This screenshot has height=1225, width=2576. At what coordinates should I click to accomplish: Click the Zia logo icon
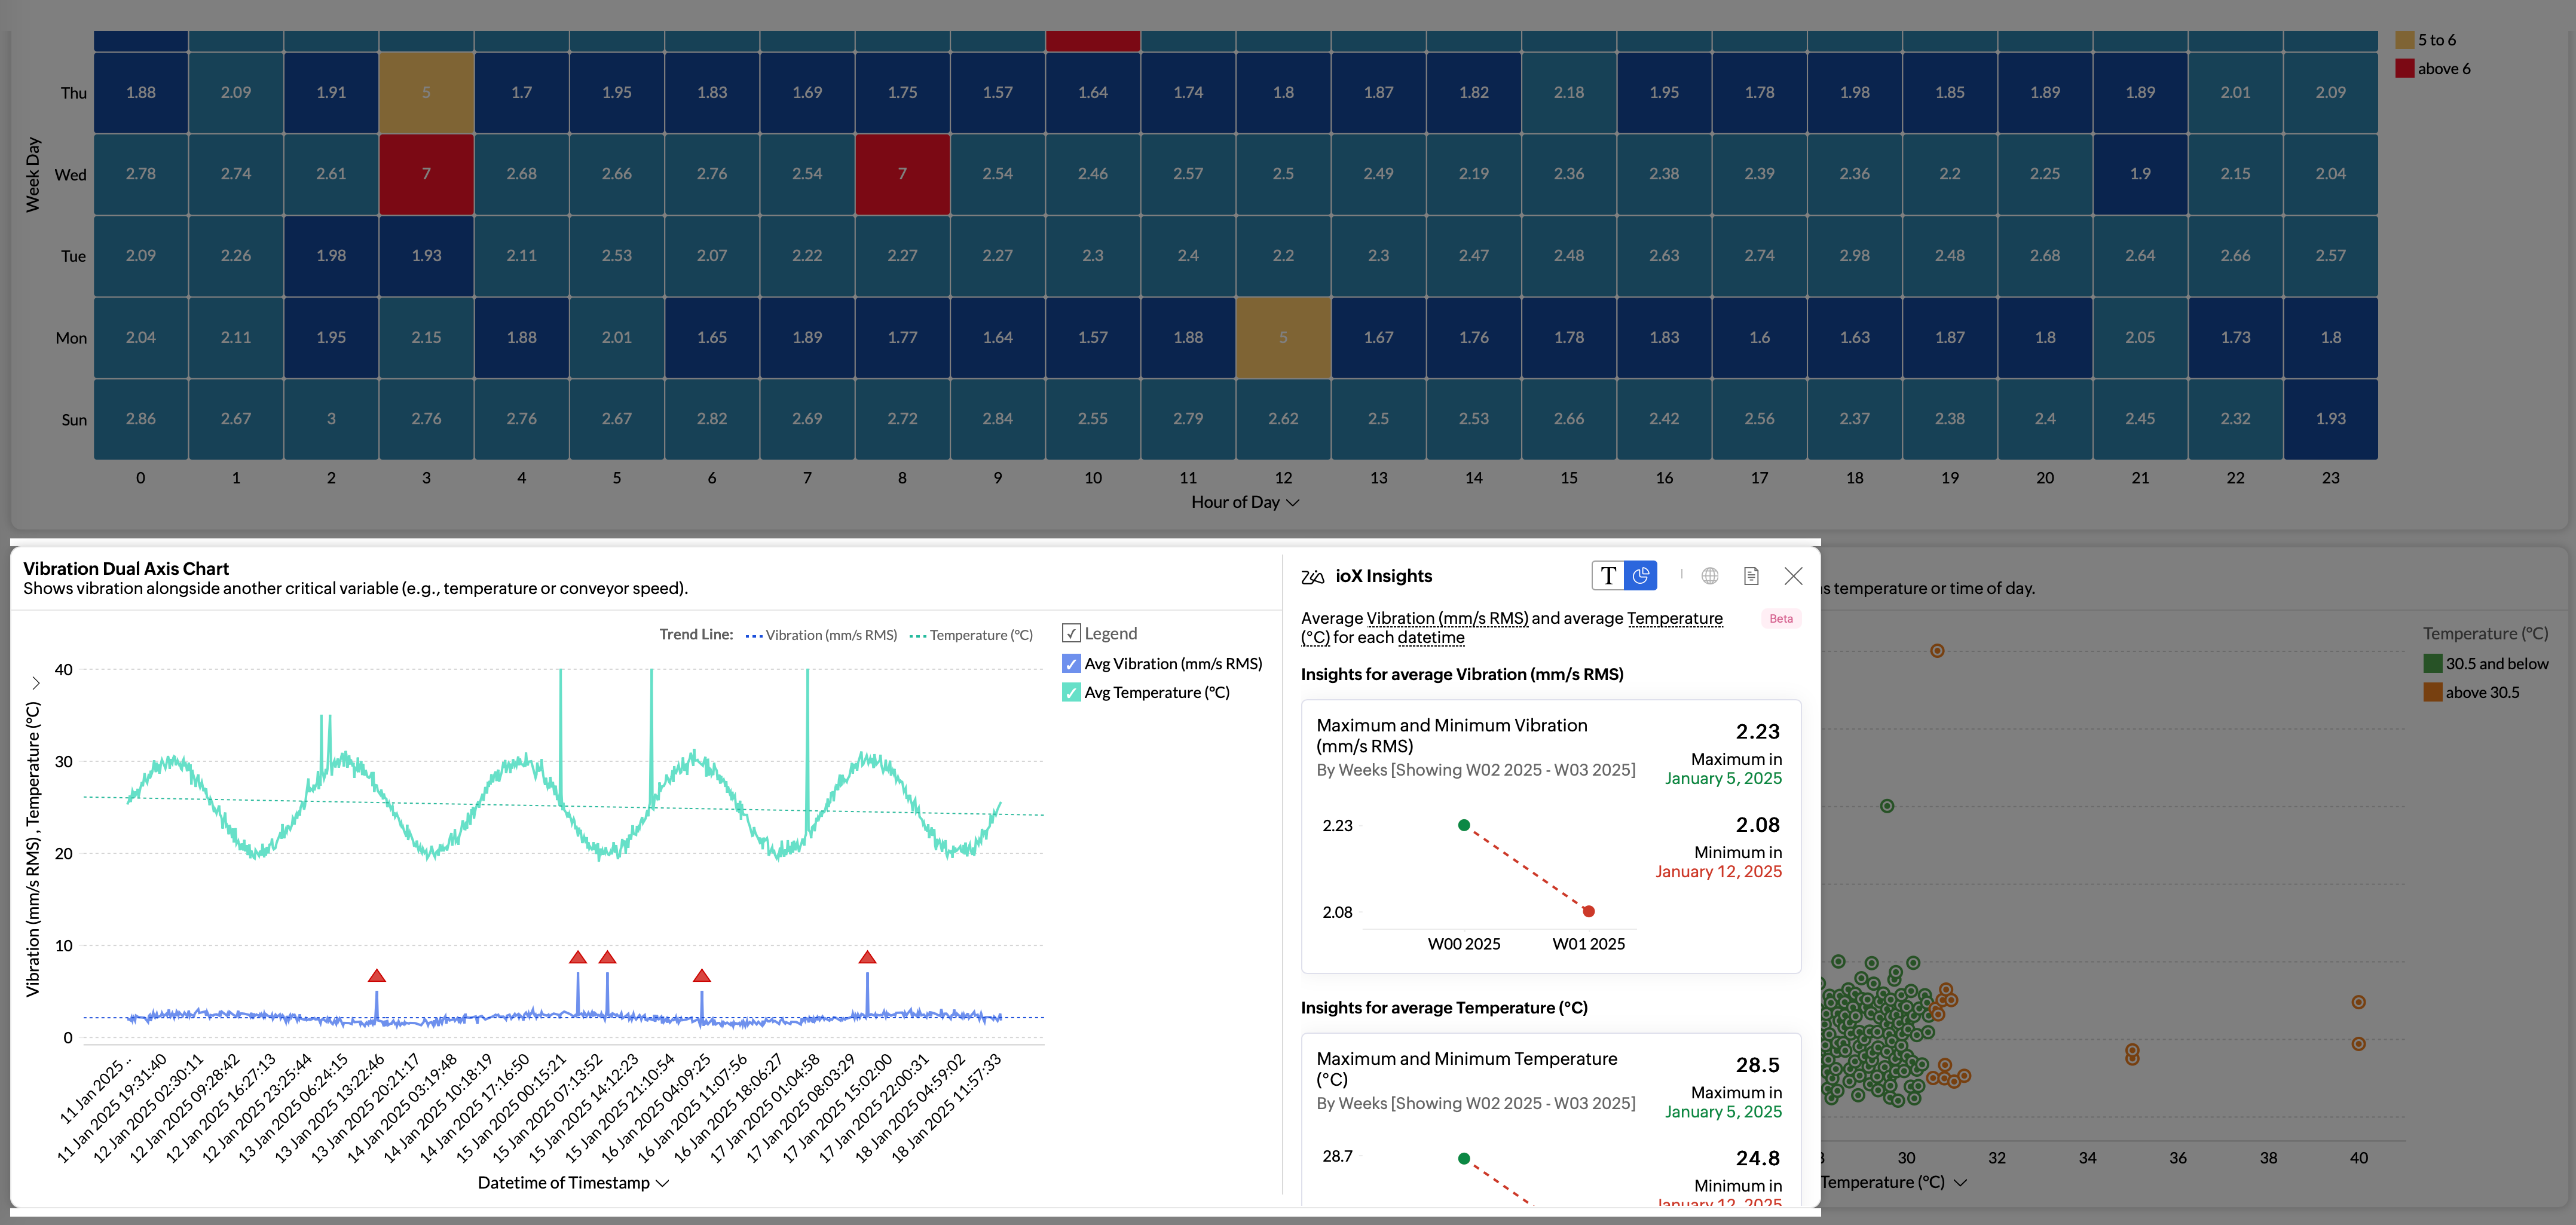tap(1312, 577)
